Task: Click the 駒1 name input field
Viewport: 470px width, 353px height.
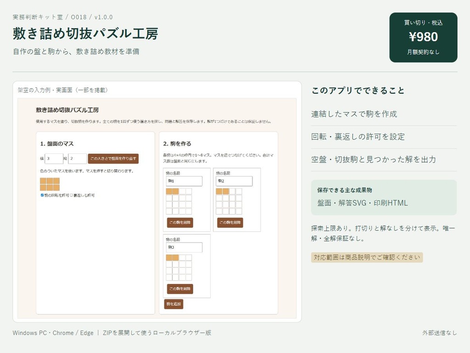Action: (184, 181)
